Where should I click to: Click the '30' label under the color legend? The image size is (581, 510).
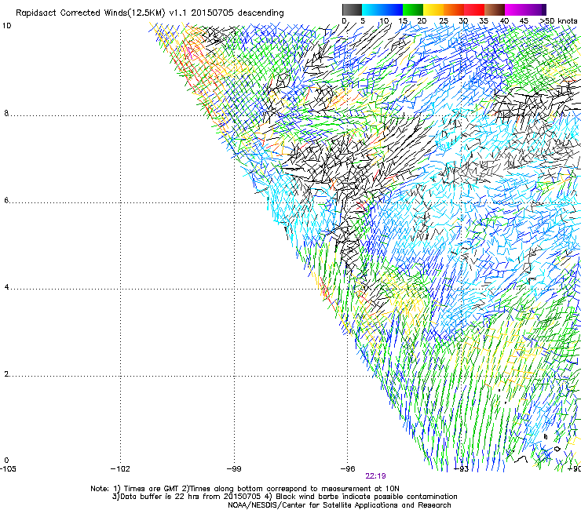click(463, 21)
